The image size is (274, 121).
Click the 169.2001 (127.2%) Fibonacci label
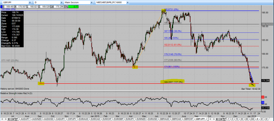[173, 82]
